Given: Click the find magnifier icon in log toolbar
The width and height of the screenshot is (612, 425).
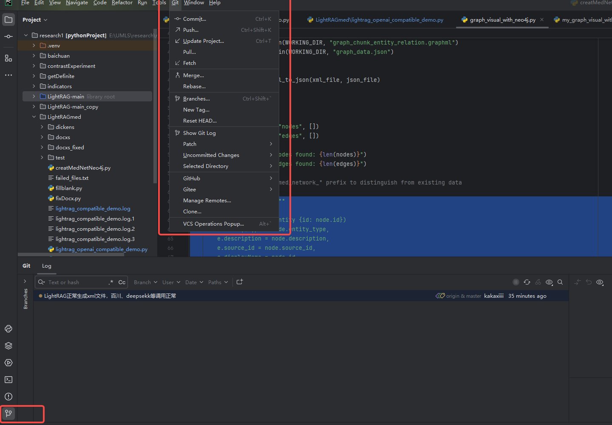Looking at the screenshot, I should coord(560,282).
